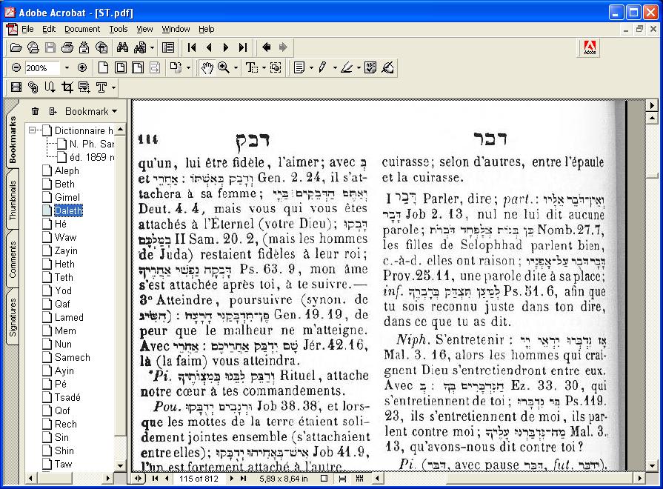The height and width of the screenshot is (489, 663).
Task: Click the Open file folder icon
Action: click(x=16, y=47)
